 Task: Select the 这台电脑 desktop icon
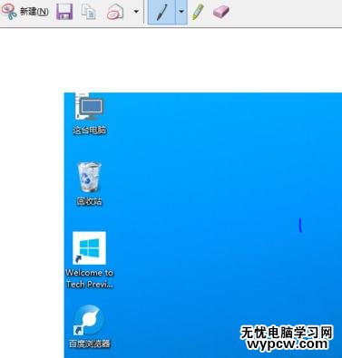click(x=90, y=107)
